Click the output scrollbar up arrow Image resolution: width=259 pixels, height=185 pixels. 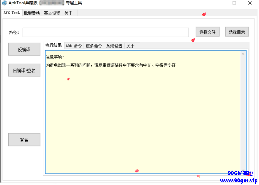(243, 54)
